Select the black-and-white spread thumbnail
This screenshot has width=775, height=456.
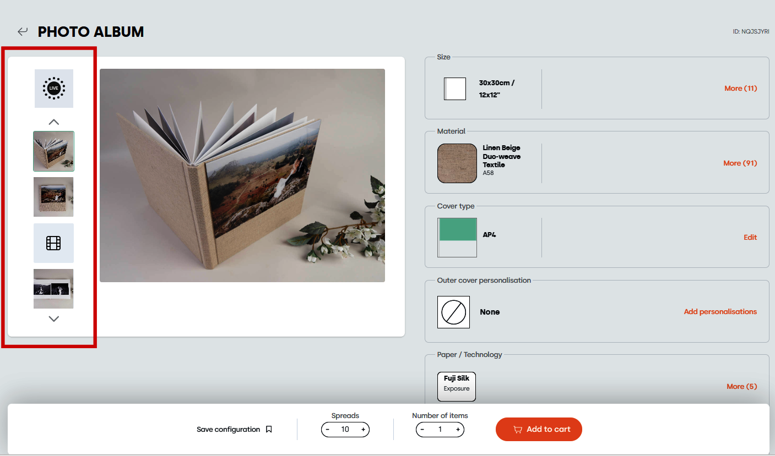tap(53, 289)
